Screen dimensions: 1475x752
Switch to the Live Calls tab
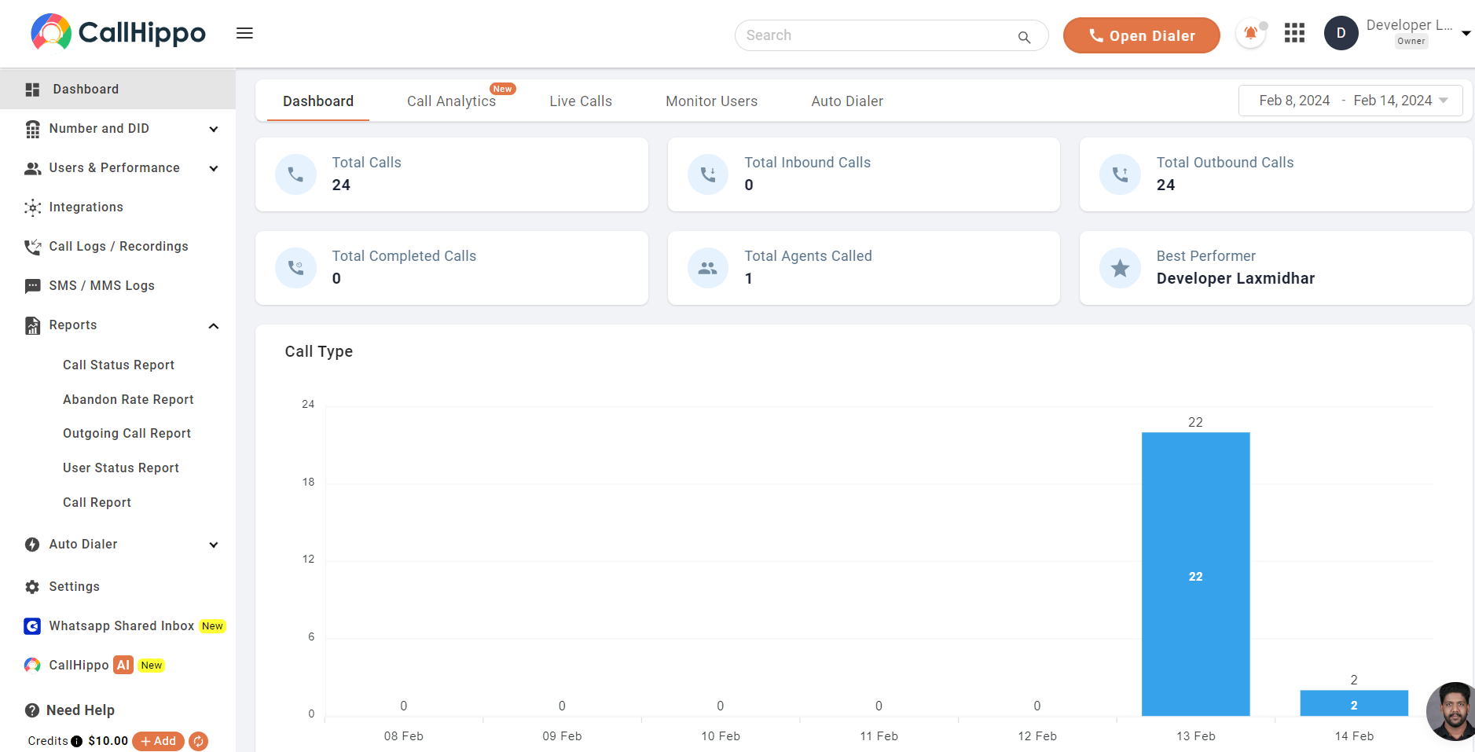click(x=581, y=101)
